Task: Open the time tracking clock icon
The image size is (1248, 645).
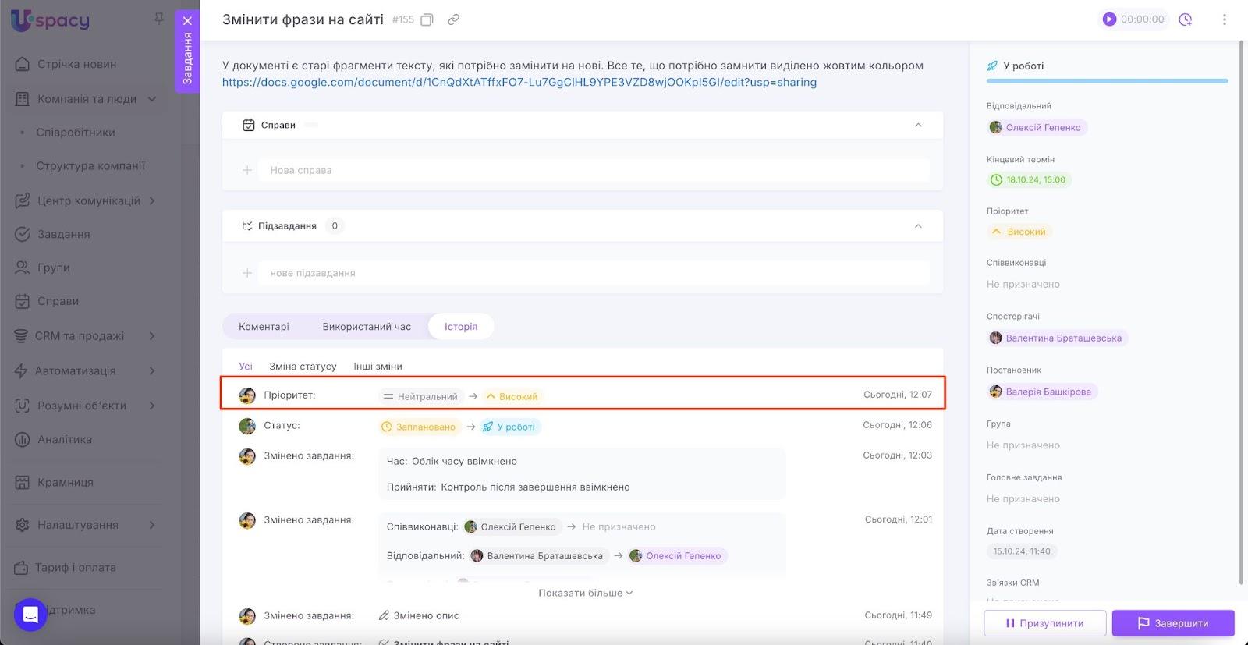Action: tap(1186, 19)
